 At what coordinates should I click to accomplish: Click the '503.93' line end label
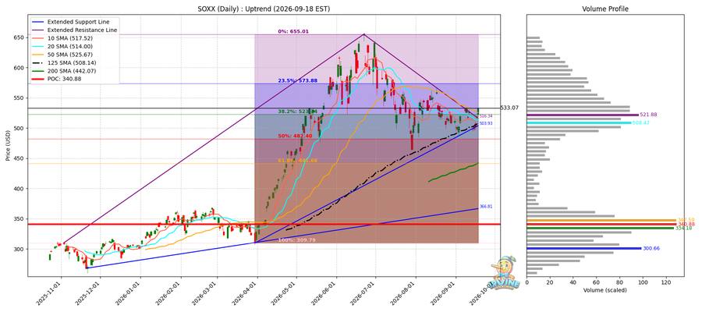tap(485, 123)
